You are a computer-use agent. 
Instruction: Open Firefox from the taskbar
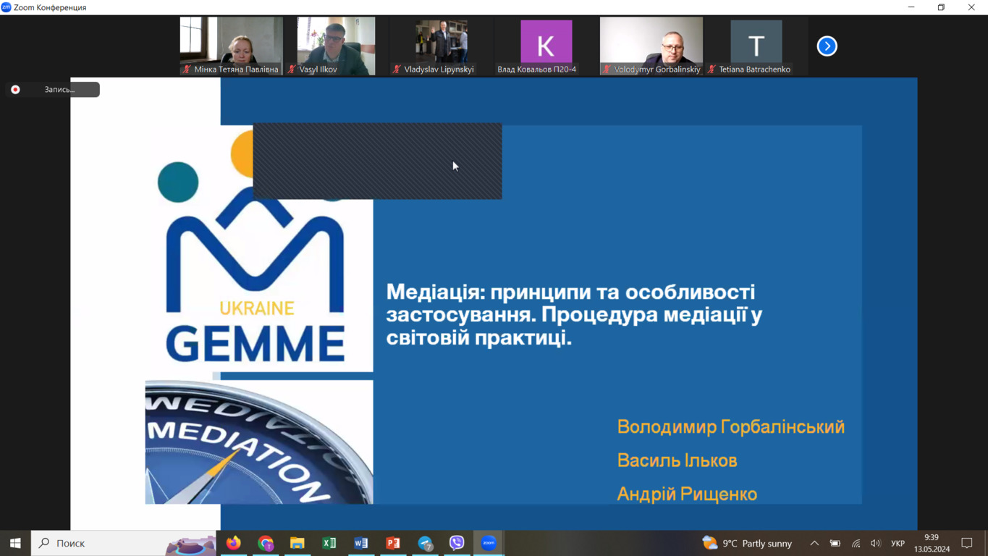(x=234, y=543)
